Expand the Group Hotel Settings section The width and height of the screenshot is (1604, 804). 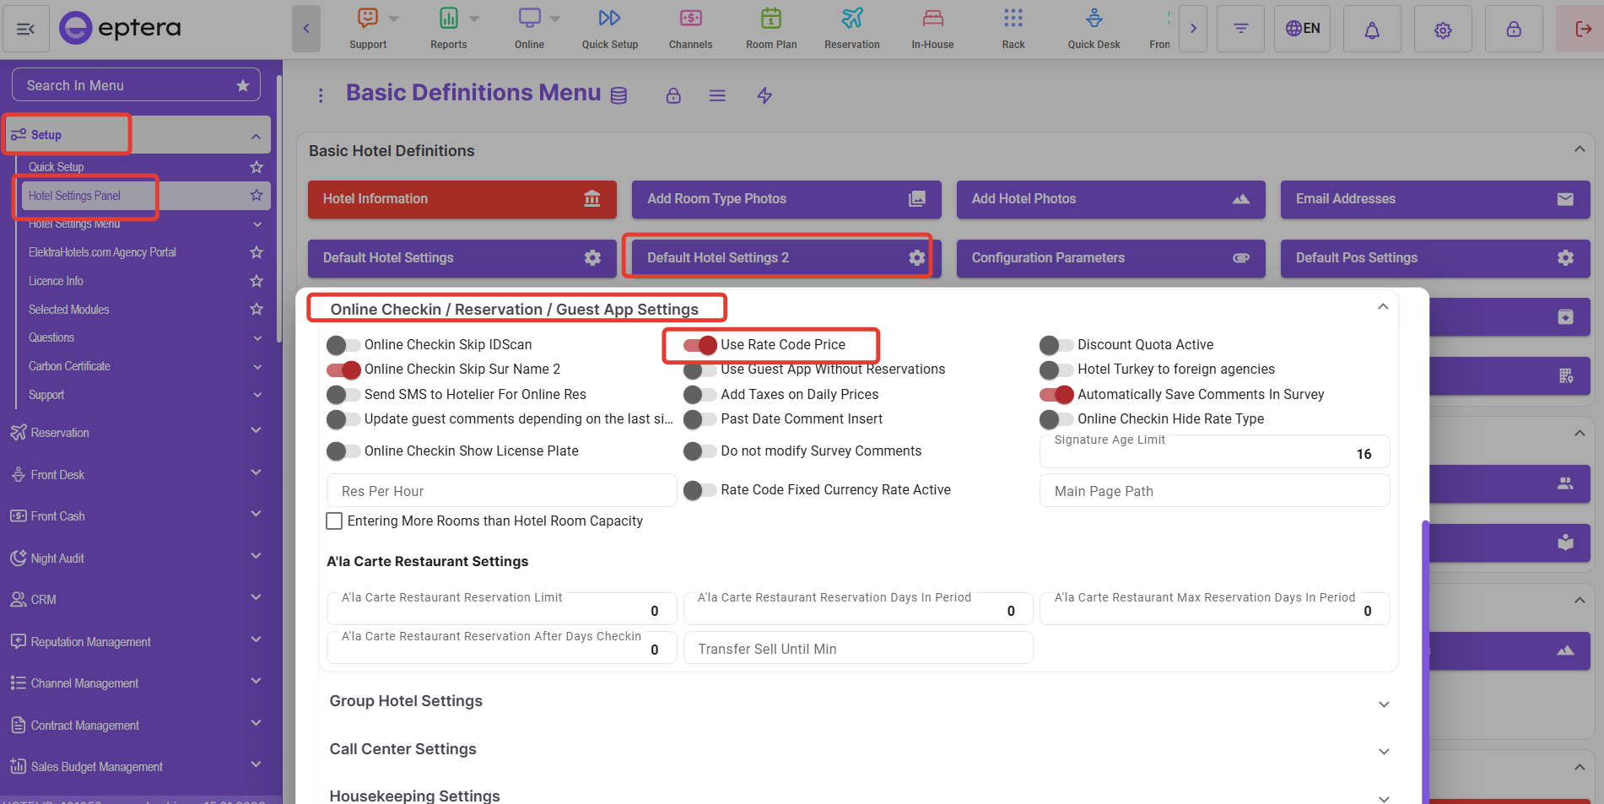[x=856, y=702]
